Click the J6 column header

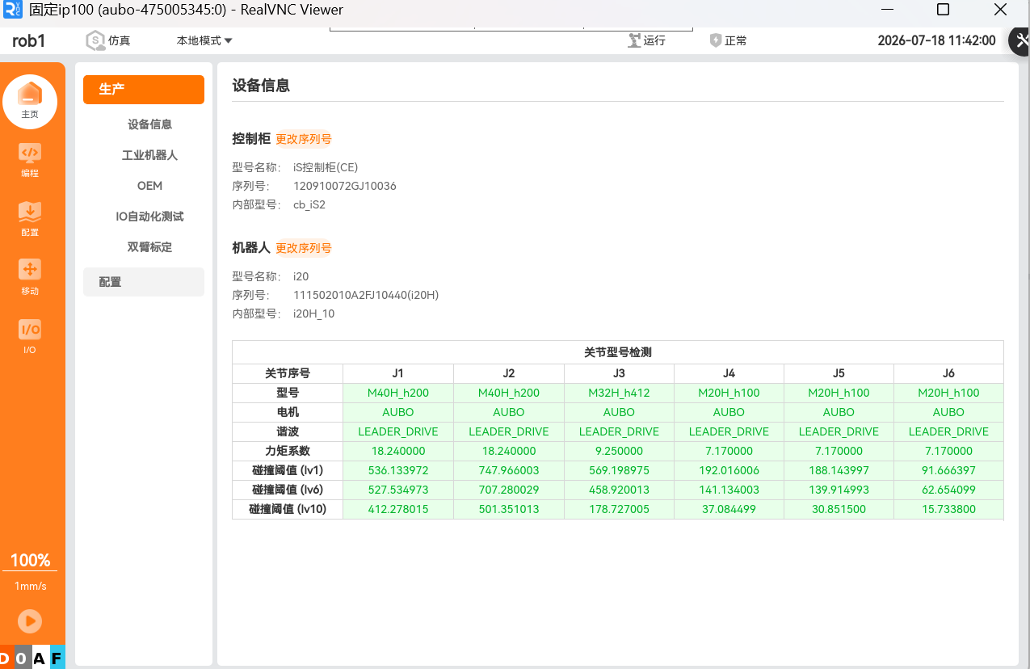point(948,373)
